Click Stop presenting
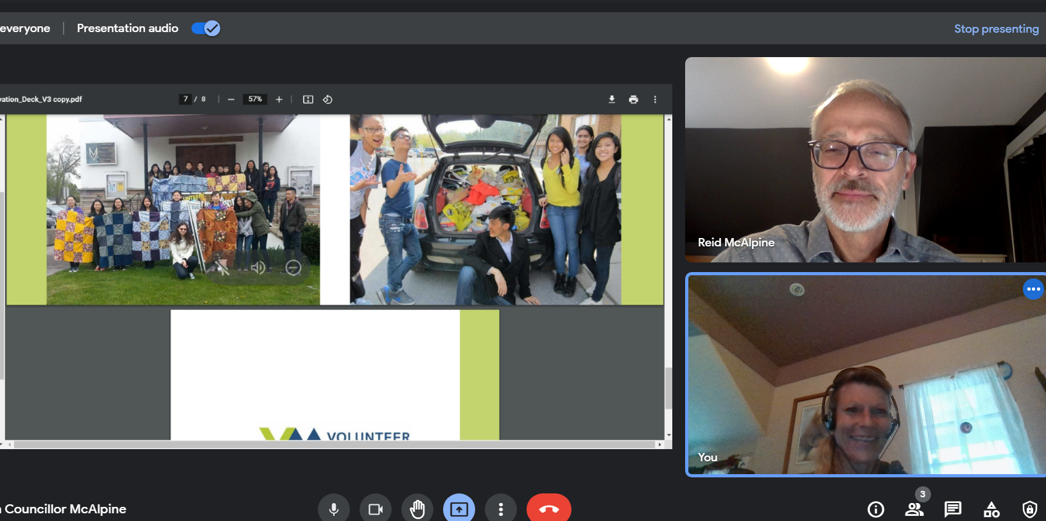Screen dimensions: 1046x521 click(x=996, y=29)
